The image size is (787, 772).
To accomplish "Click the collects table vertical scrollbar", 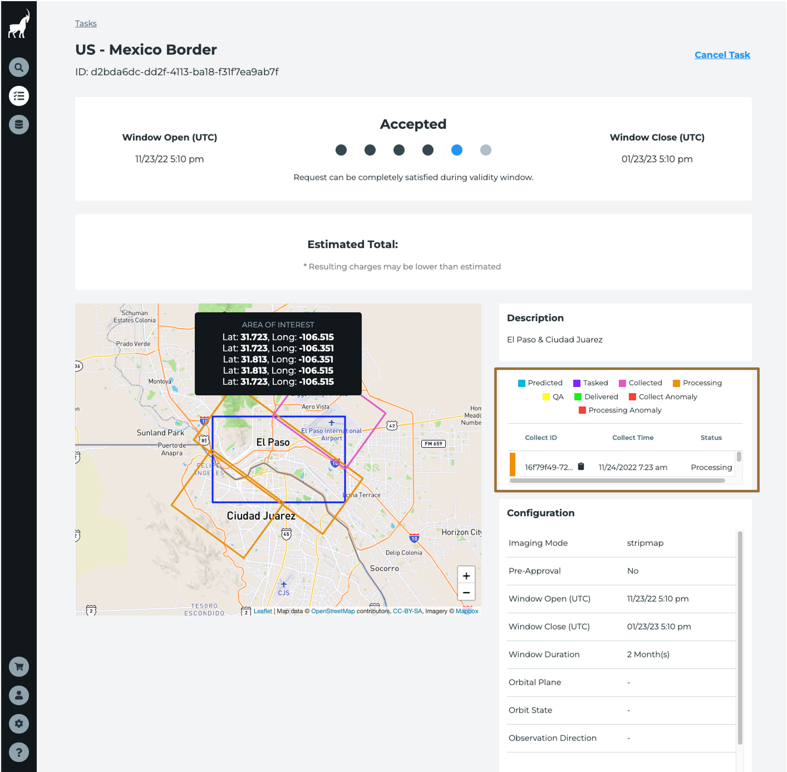I will [739, 457].
